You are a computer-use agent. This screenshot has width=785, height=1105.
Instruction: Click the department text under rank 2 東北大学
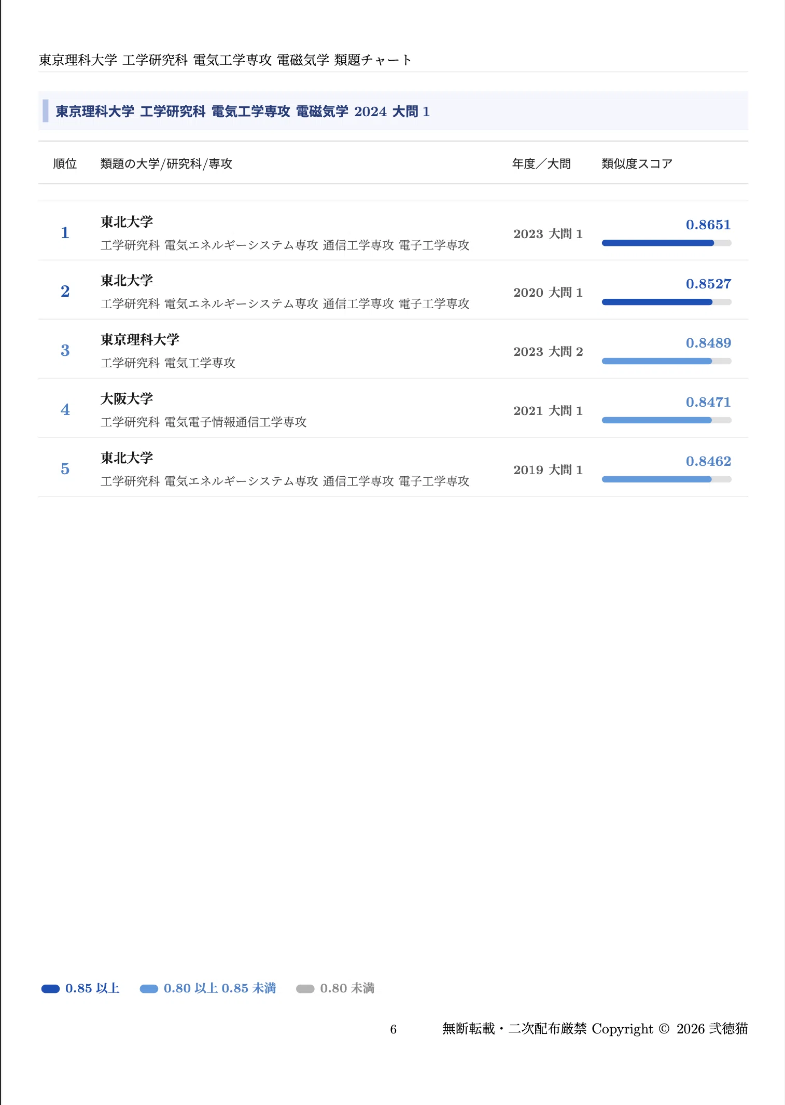point(285,303)
